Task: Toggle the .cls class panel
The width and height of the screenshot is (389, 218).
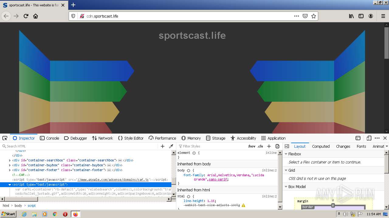Action: (x=260, y=146)
